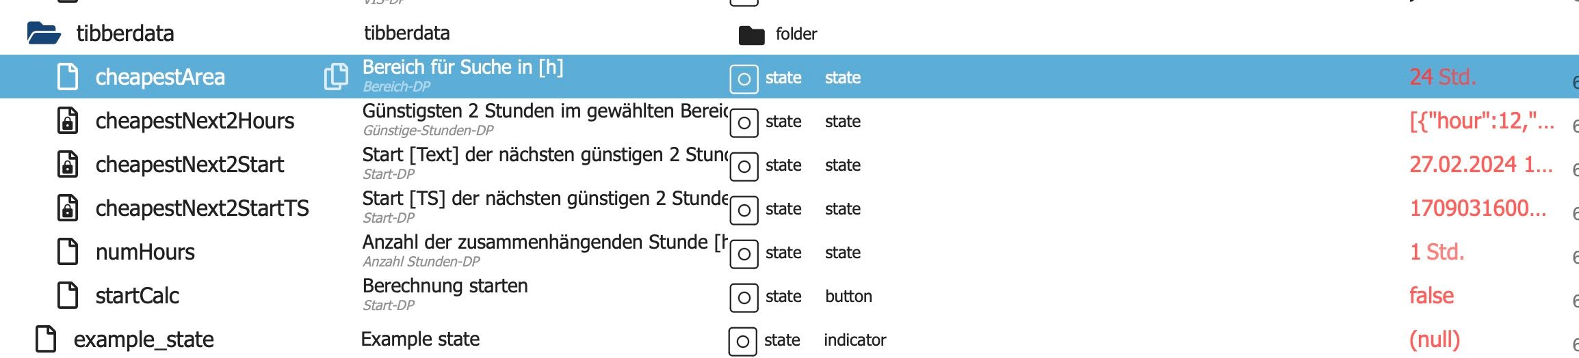
Task: Click the locked file icon for cheapestNext2StartTS
Action: pos(68,208)
